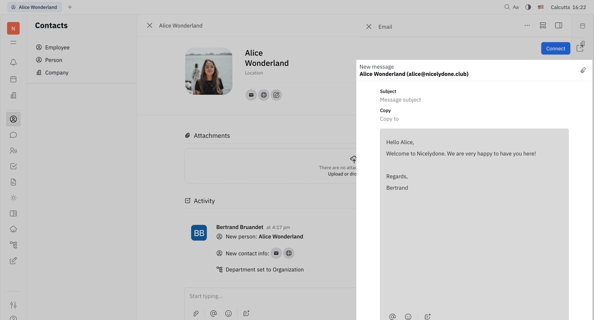Change font size with the Aa icon
Image resolution: width=594 pixels, height=320 pixels.
pos(516,7)
